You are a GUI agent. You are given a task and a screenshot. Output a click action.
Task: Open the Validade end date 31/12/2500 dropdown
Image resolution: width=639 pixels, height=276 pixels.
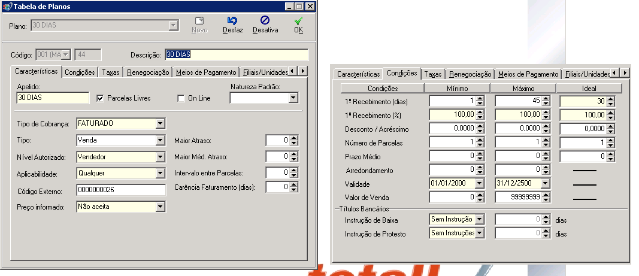click(x=545, y=183)
